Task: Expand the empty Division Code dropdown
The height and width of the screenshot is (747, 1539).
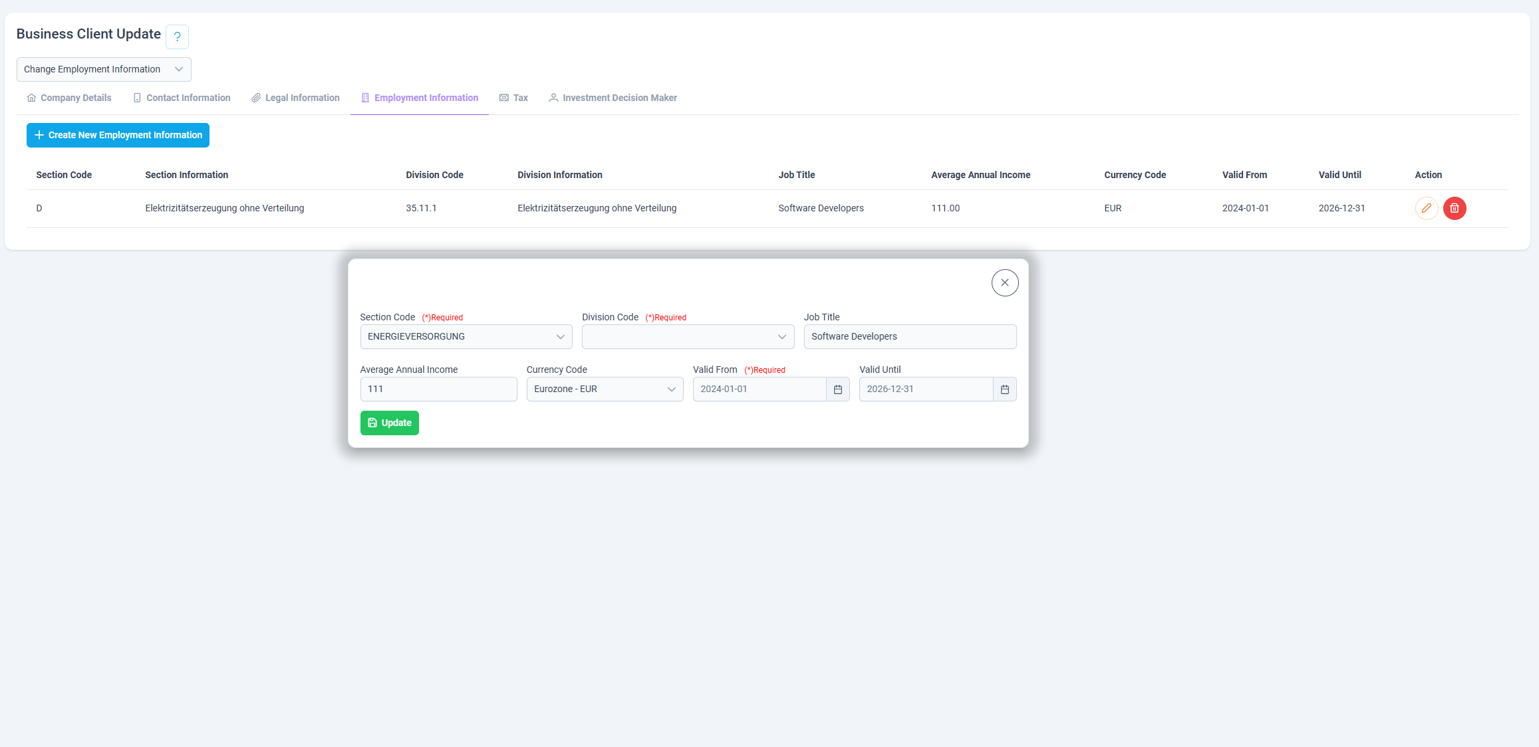Action: pyautogui.click(x=688, y=336)
